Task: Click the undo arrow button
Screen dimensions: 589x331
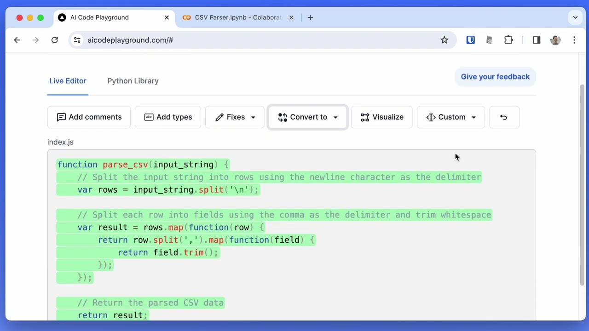Action: tap(504, 117)
